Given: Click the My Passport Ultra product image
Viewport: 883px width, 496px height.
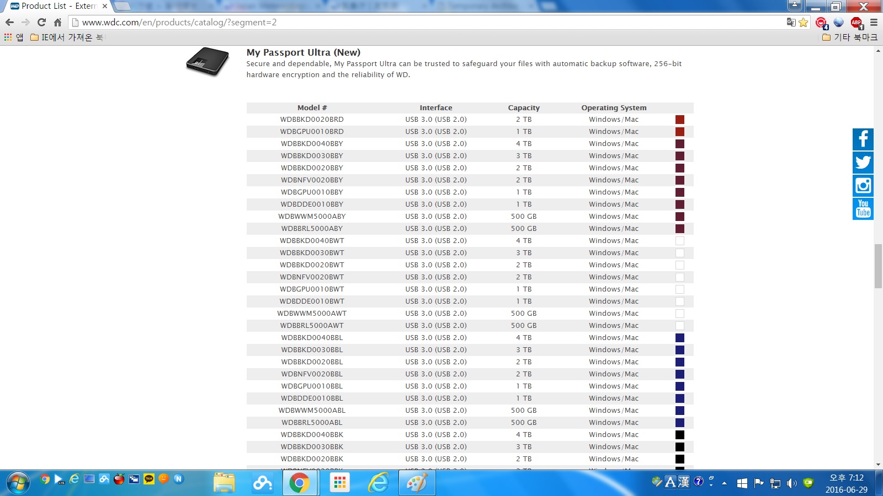Looking at the screenshot, I should coord(208,62).
